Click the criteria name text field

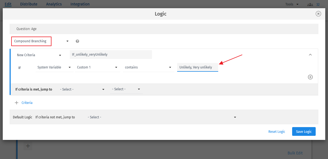tap(111, 55)
